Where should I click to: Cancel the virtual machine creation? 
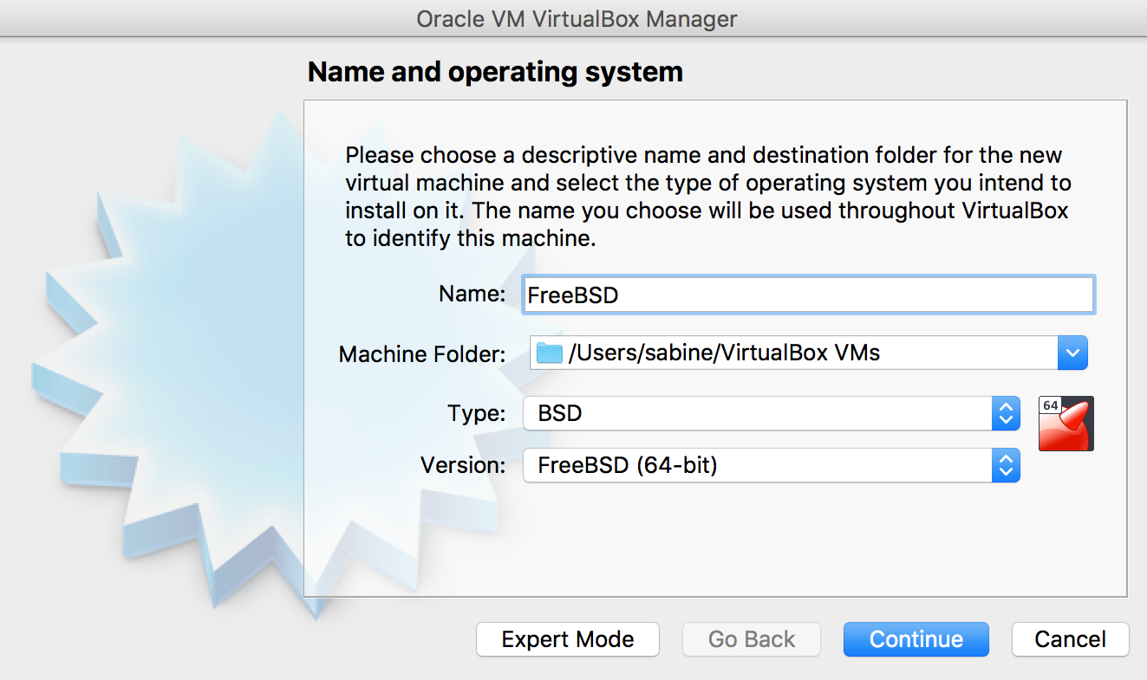click(x=1070, y=639)
